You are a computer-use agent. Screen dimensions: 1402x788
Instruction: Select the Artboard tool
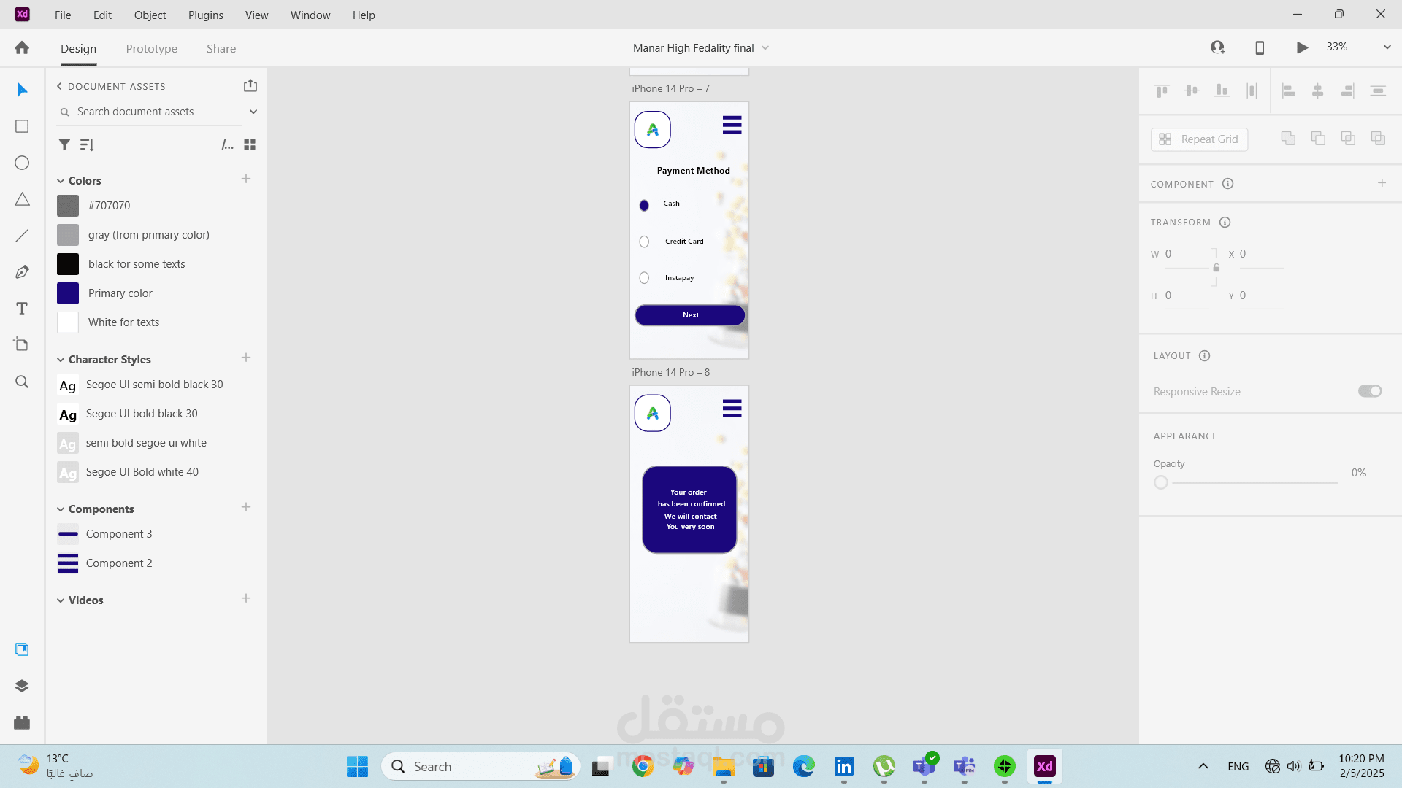[22, 344]
